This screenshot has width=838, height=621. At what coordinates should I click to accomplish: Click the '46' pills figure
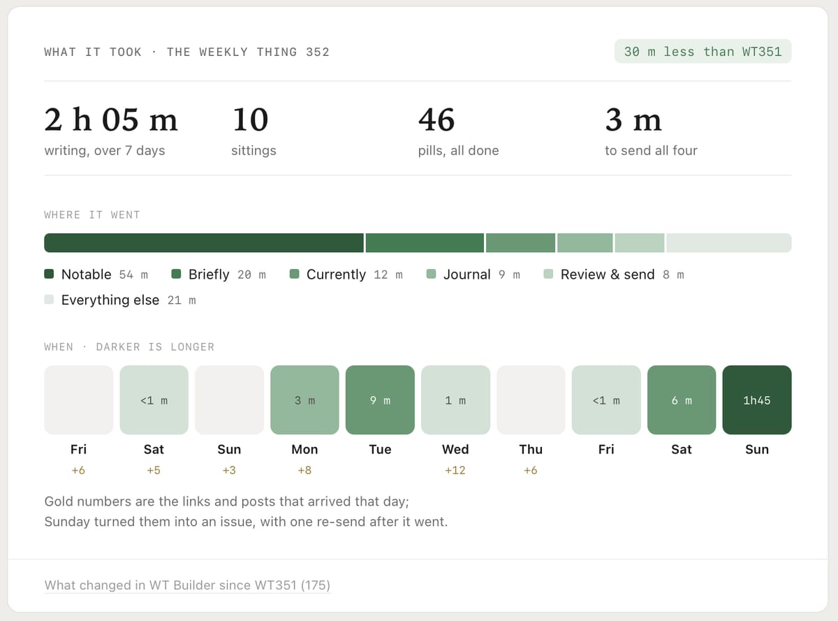pos(436,119)
